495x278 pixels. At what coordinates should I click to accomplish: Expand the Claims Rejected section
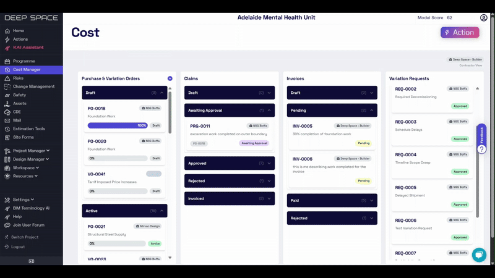click(230, 181)
